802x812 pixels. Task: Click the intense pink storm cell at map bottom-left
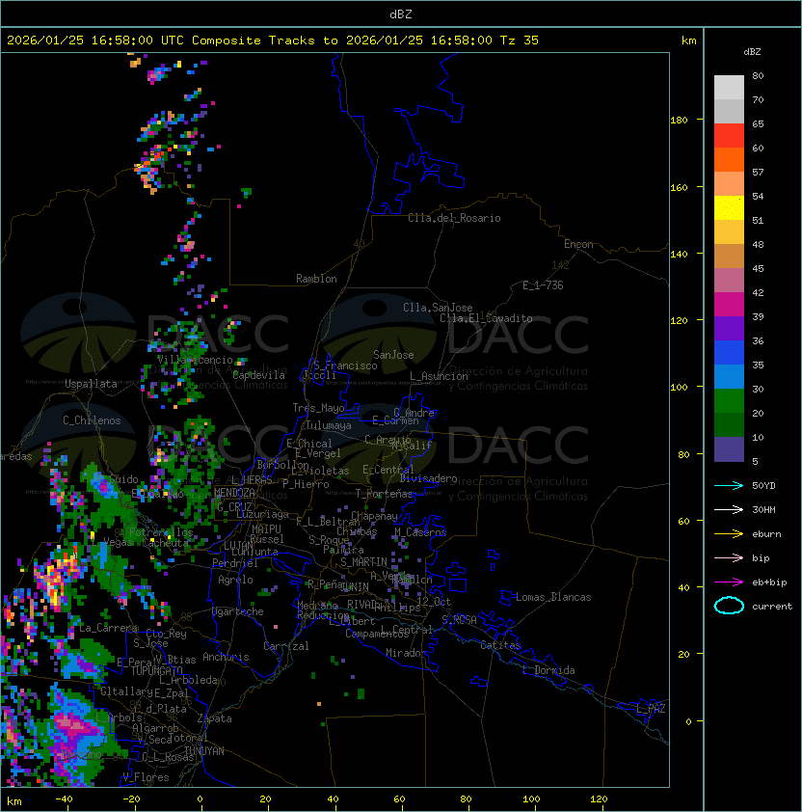pyautogui.click(x=74, y=727)
